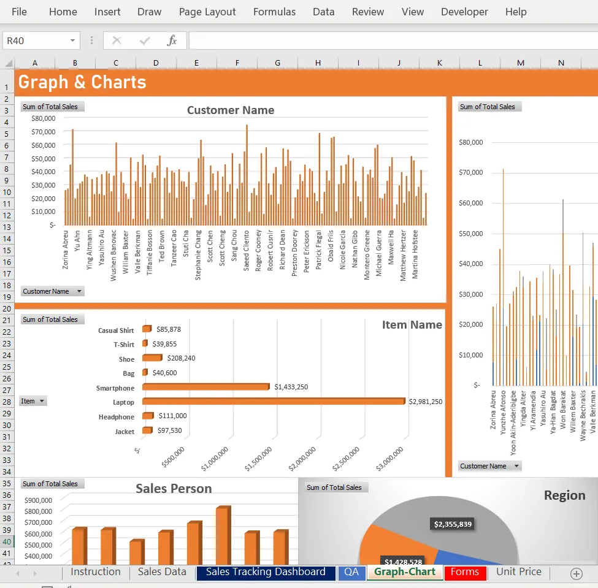The image size is (598, 588).
Task: Open the Insert ribbon tab
Action: pos(107,12)
